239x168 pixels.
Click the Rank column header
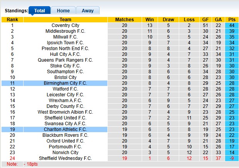[x=12, y=20]
